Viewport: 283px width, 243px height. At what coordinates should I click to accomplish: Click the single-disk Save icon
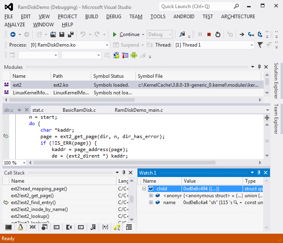[x=62, y=34]
